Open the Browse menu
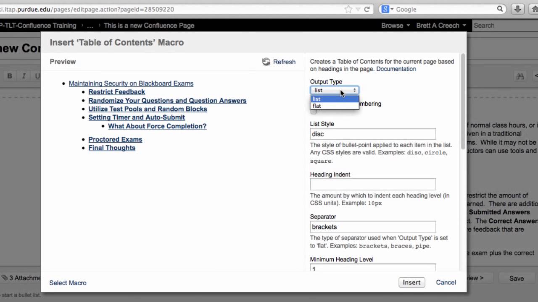Screen dimensions: 538x302 pos(396,26)
